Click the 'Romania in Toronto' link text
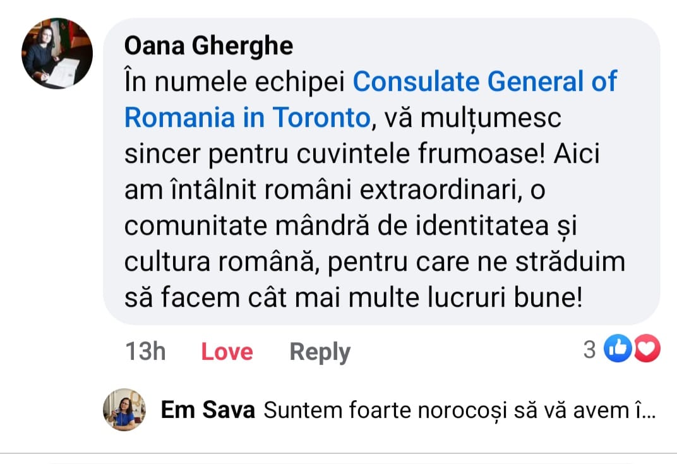Viewport: 677px width, 464px height. coord(246,118)
